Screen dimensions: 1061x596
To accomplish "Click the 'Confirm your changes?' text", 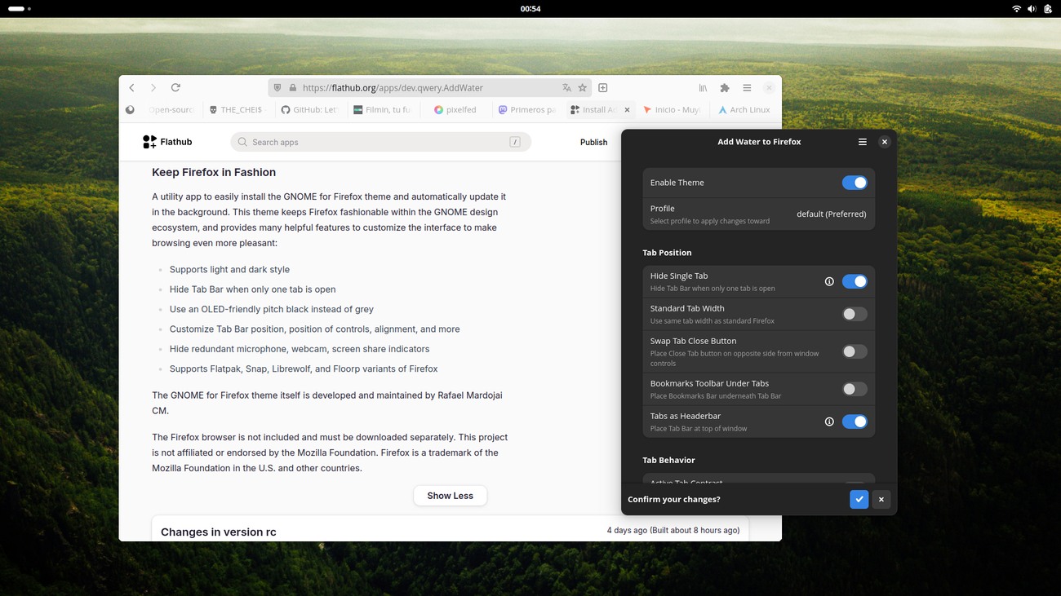I will tap(674, 499).
